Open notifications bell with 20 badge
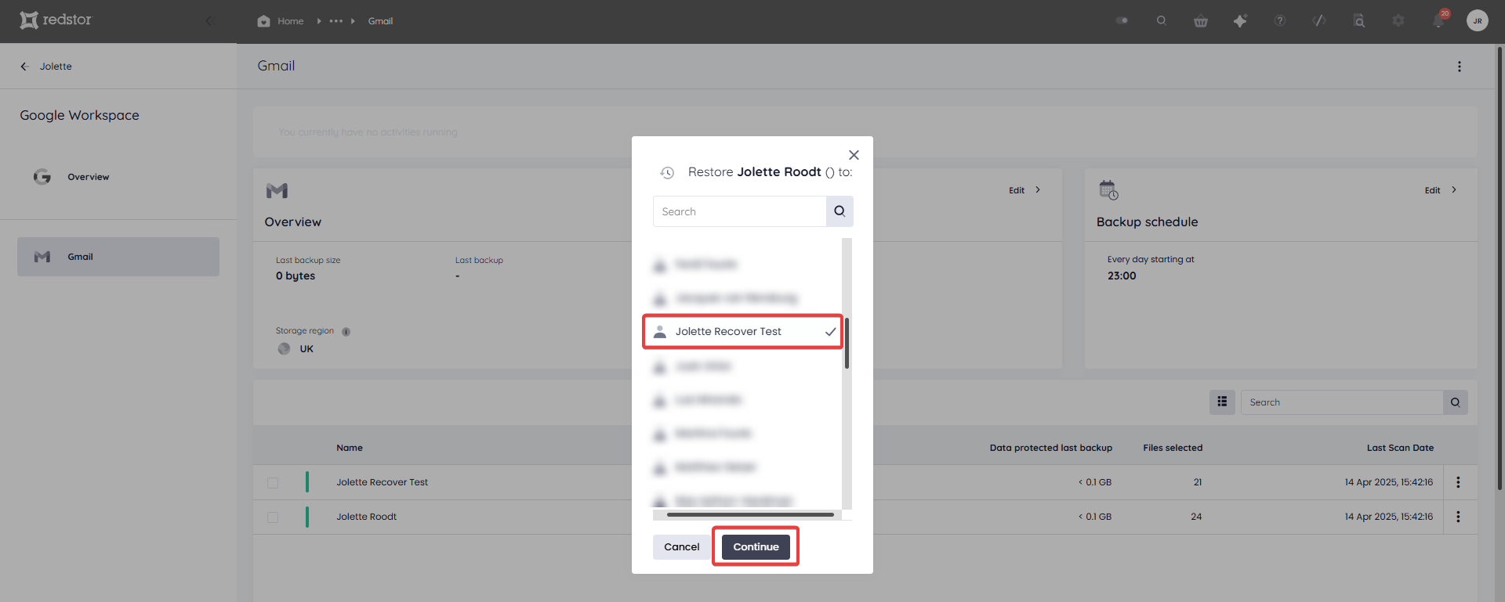1505x602 pixels. tap(1439, 20)
